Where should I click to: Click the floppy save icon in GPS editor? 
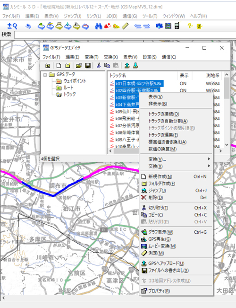pyautogui.click(x=88, y=66)
